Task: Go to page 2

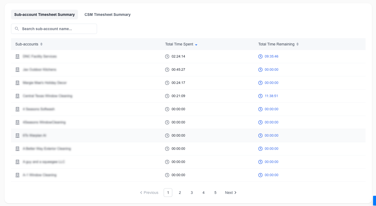Action: click(180, 193)
